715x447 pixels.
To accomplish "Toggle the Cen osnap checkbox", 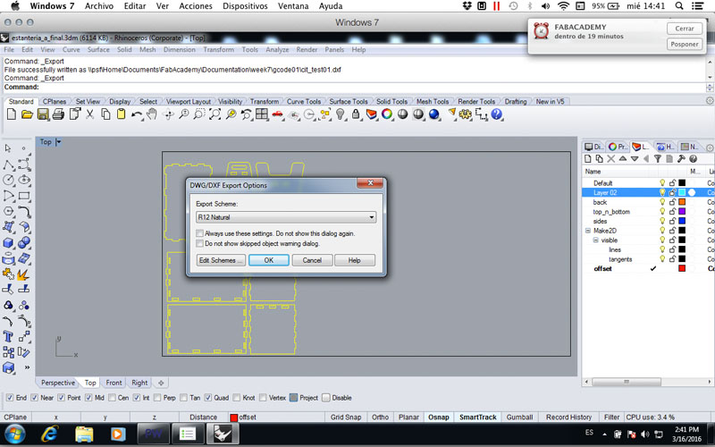I will coord(112,398).
